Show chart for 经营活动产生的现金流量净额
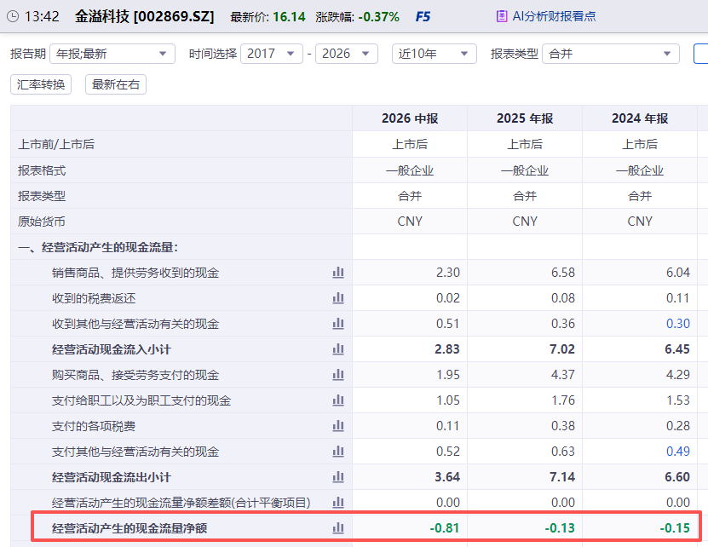 [x=338, y=528]
